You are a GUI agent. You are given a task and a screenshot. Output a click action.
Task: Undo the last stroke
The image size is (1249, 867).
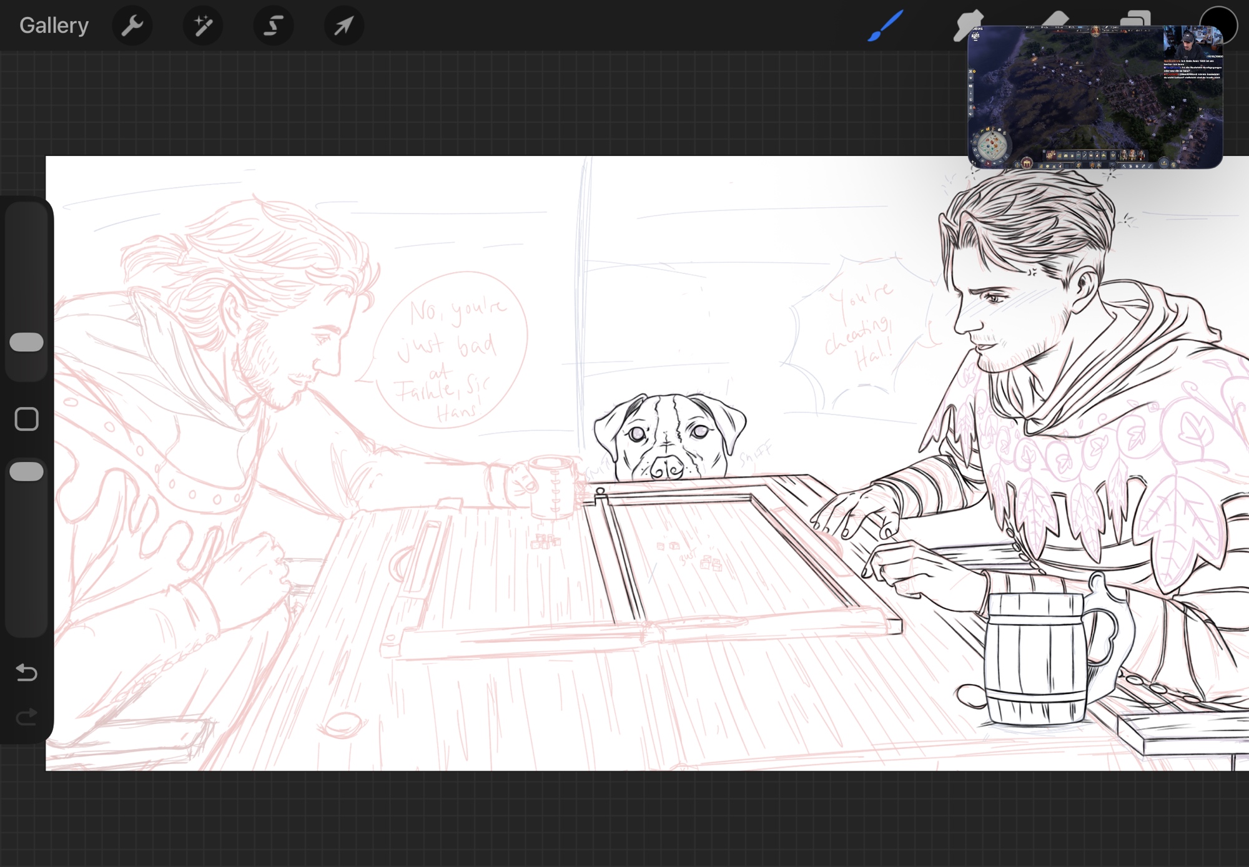coord(27,672)
